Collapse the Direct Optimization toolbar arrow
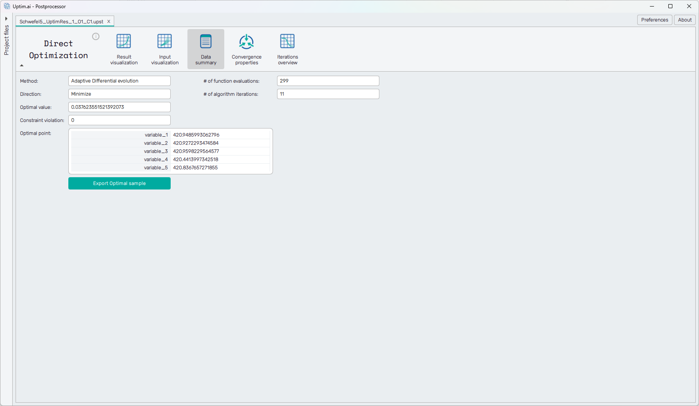The width and height of the screenshot is (699, 406). (x=22, y=65)
